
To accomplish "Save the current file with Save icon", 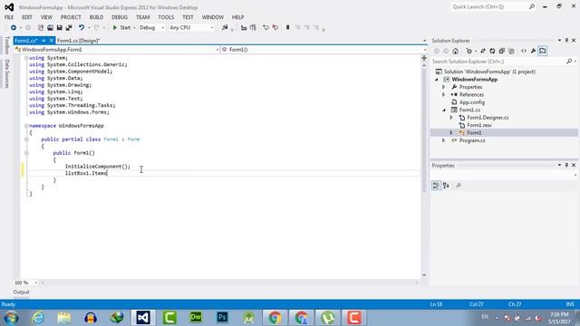I will [59, 28].
